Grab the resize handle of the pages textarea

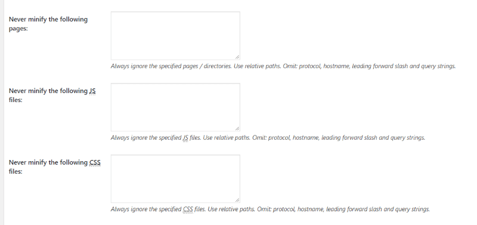(237, 57)
